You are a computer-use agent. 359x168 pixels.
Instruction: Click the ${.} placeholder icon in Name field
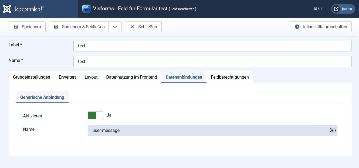pos(333,130)
